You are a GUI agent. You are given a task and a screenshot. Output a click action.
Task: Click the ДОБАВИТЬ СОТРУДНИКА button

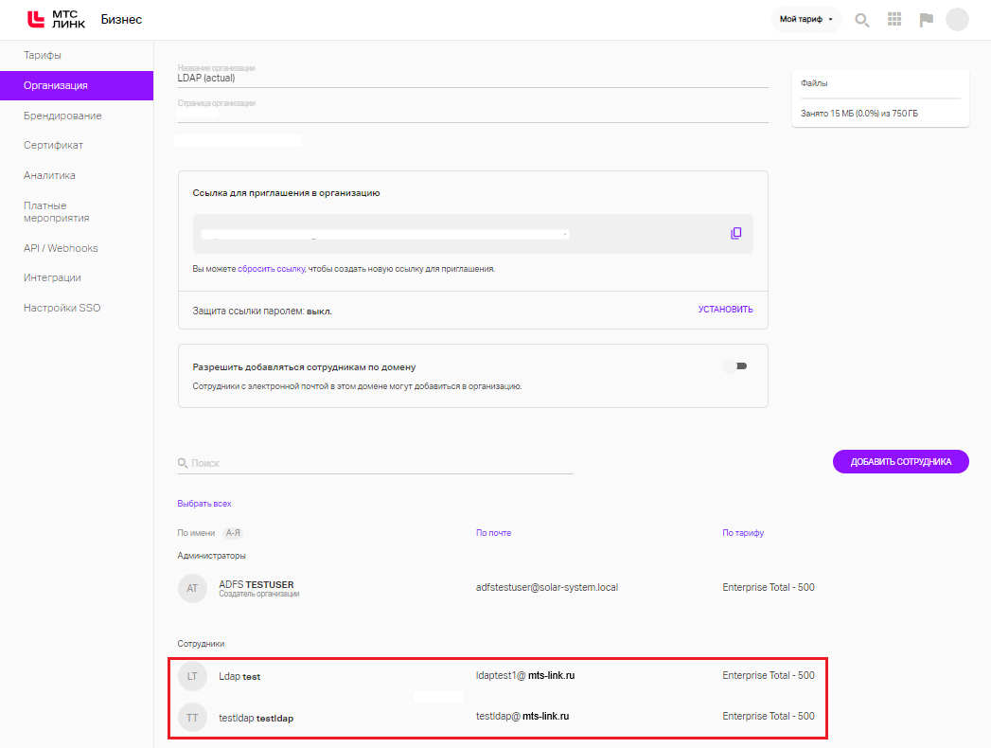(901, 461)
